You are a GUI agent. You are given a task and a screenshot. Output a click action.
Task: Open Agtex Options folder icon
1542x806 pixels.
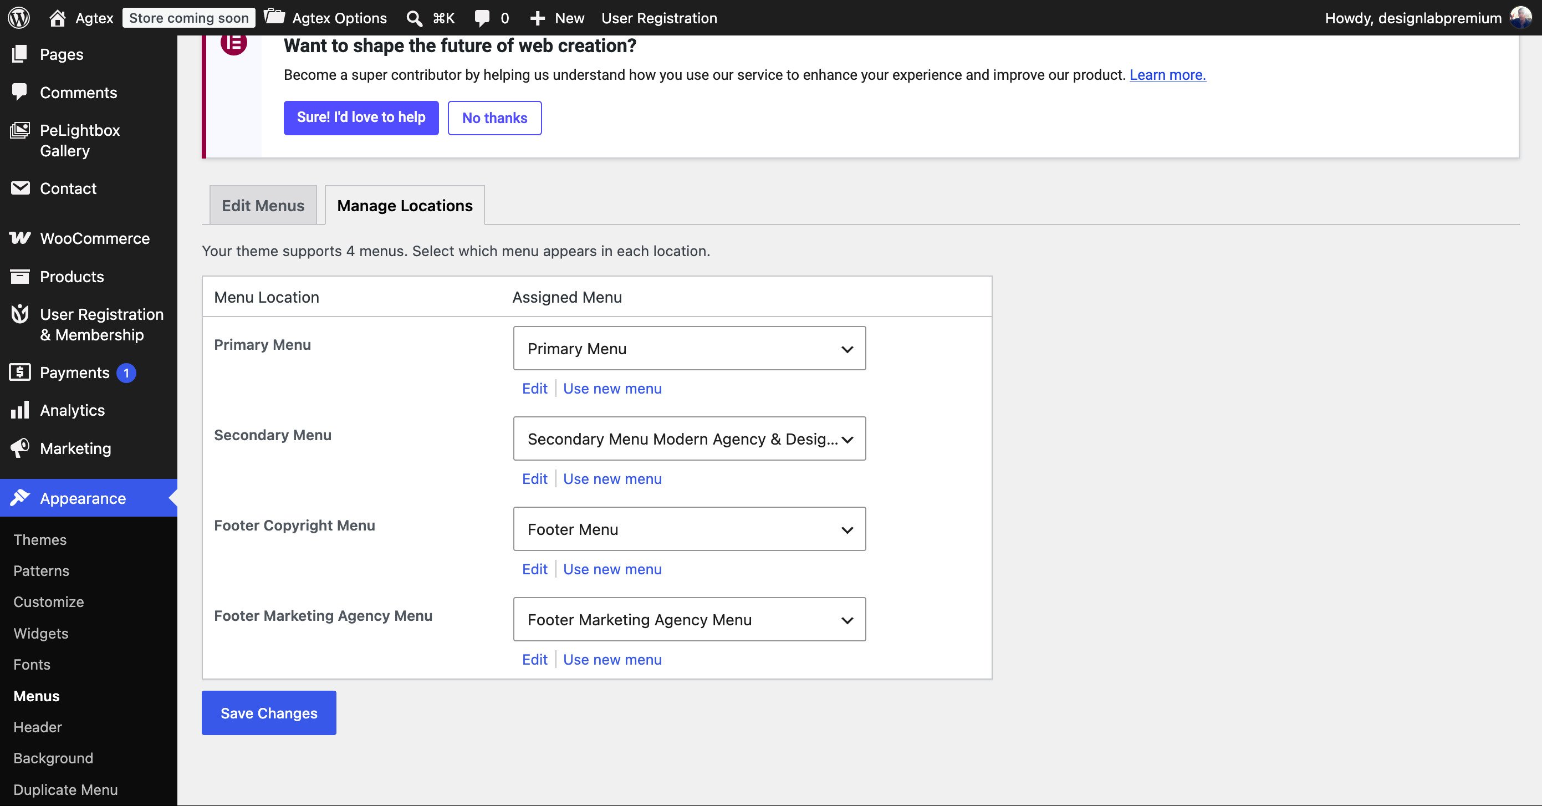coord(274,16)
